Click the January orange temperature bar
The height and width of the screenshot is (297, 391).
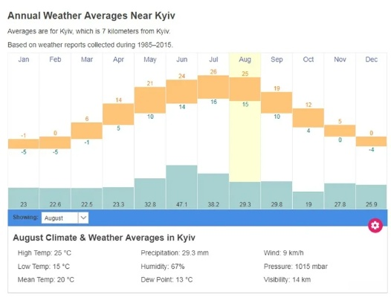coord(24,144)
